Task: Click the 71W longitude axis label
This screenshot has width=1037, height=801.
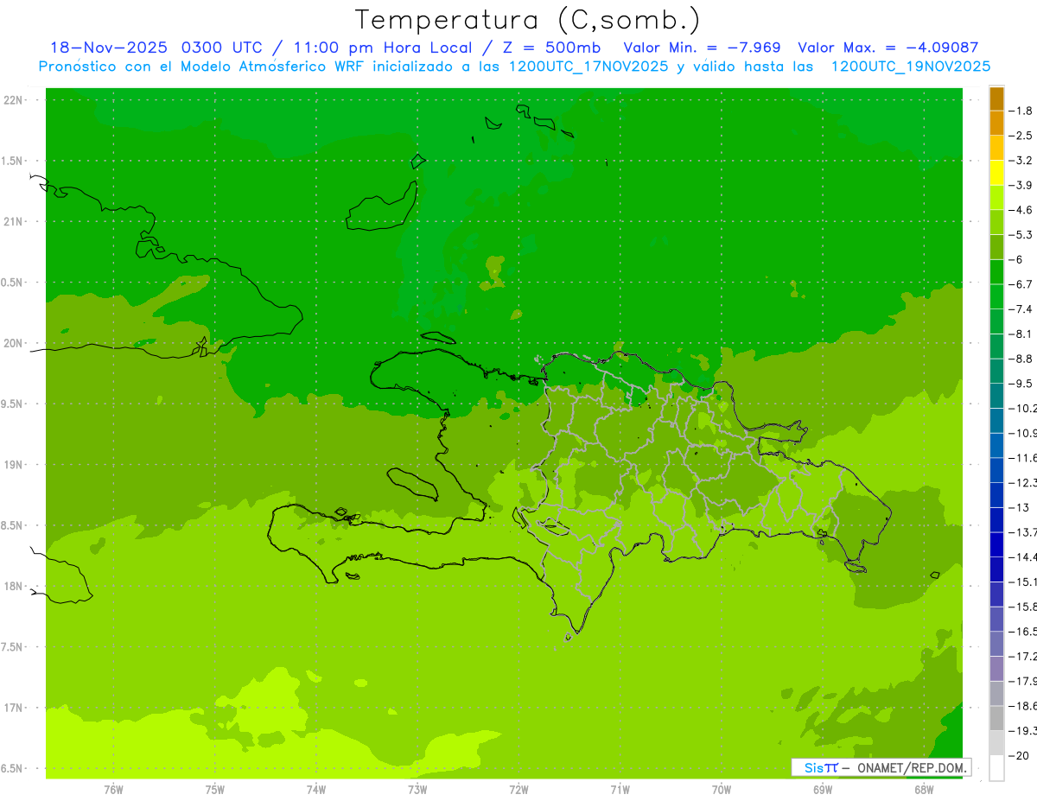Action: (620, 790)
